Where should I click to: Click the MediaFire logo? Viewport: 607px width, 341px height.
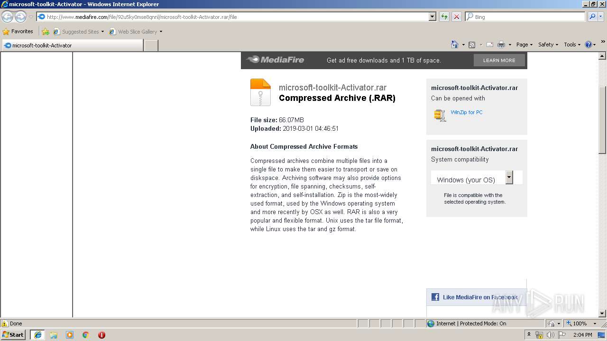tap(276, 60)
